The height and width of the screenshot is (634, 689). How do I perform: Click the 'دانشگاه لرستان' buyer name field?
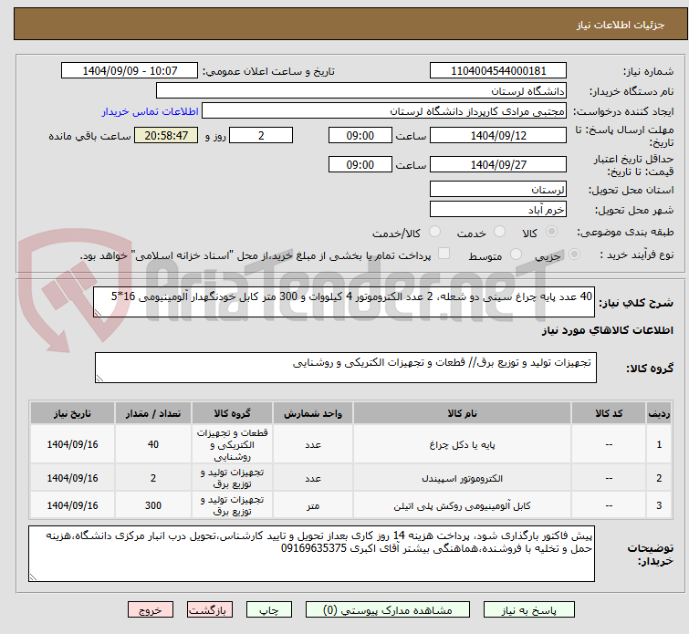pyautogui.click(x=361, y=91)
